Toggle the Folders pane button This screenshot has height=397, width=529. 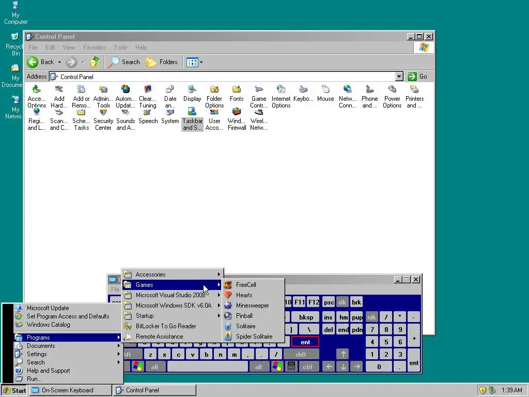pos(162,62)
